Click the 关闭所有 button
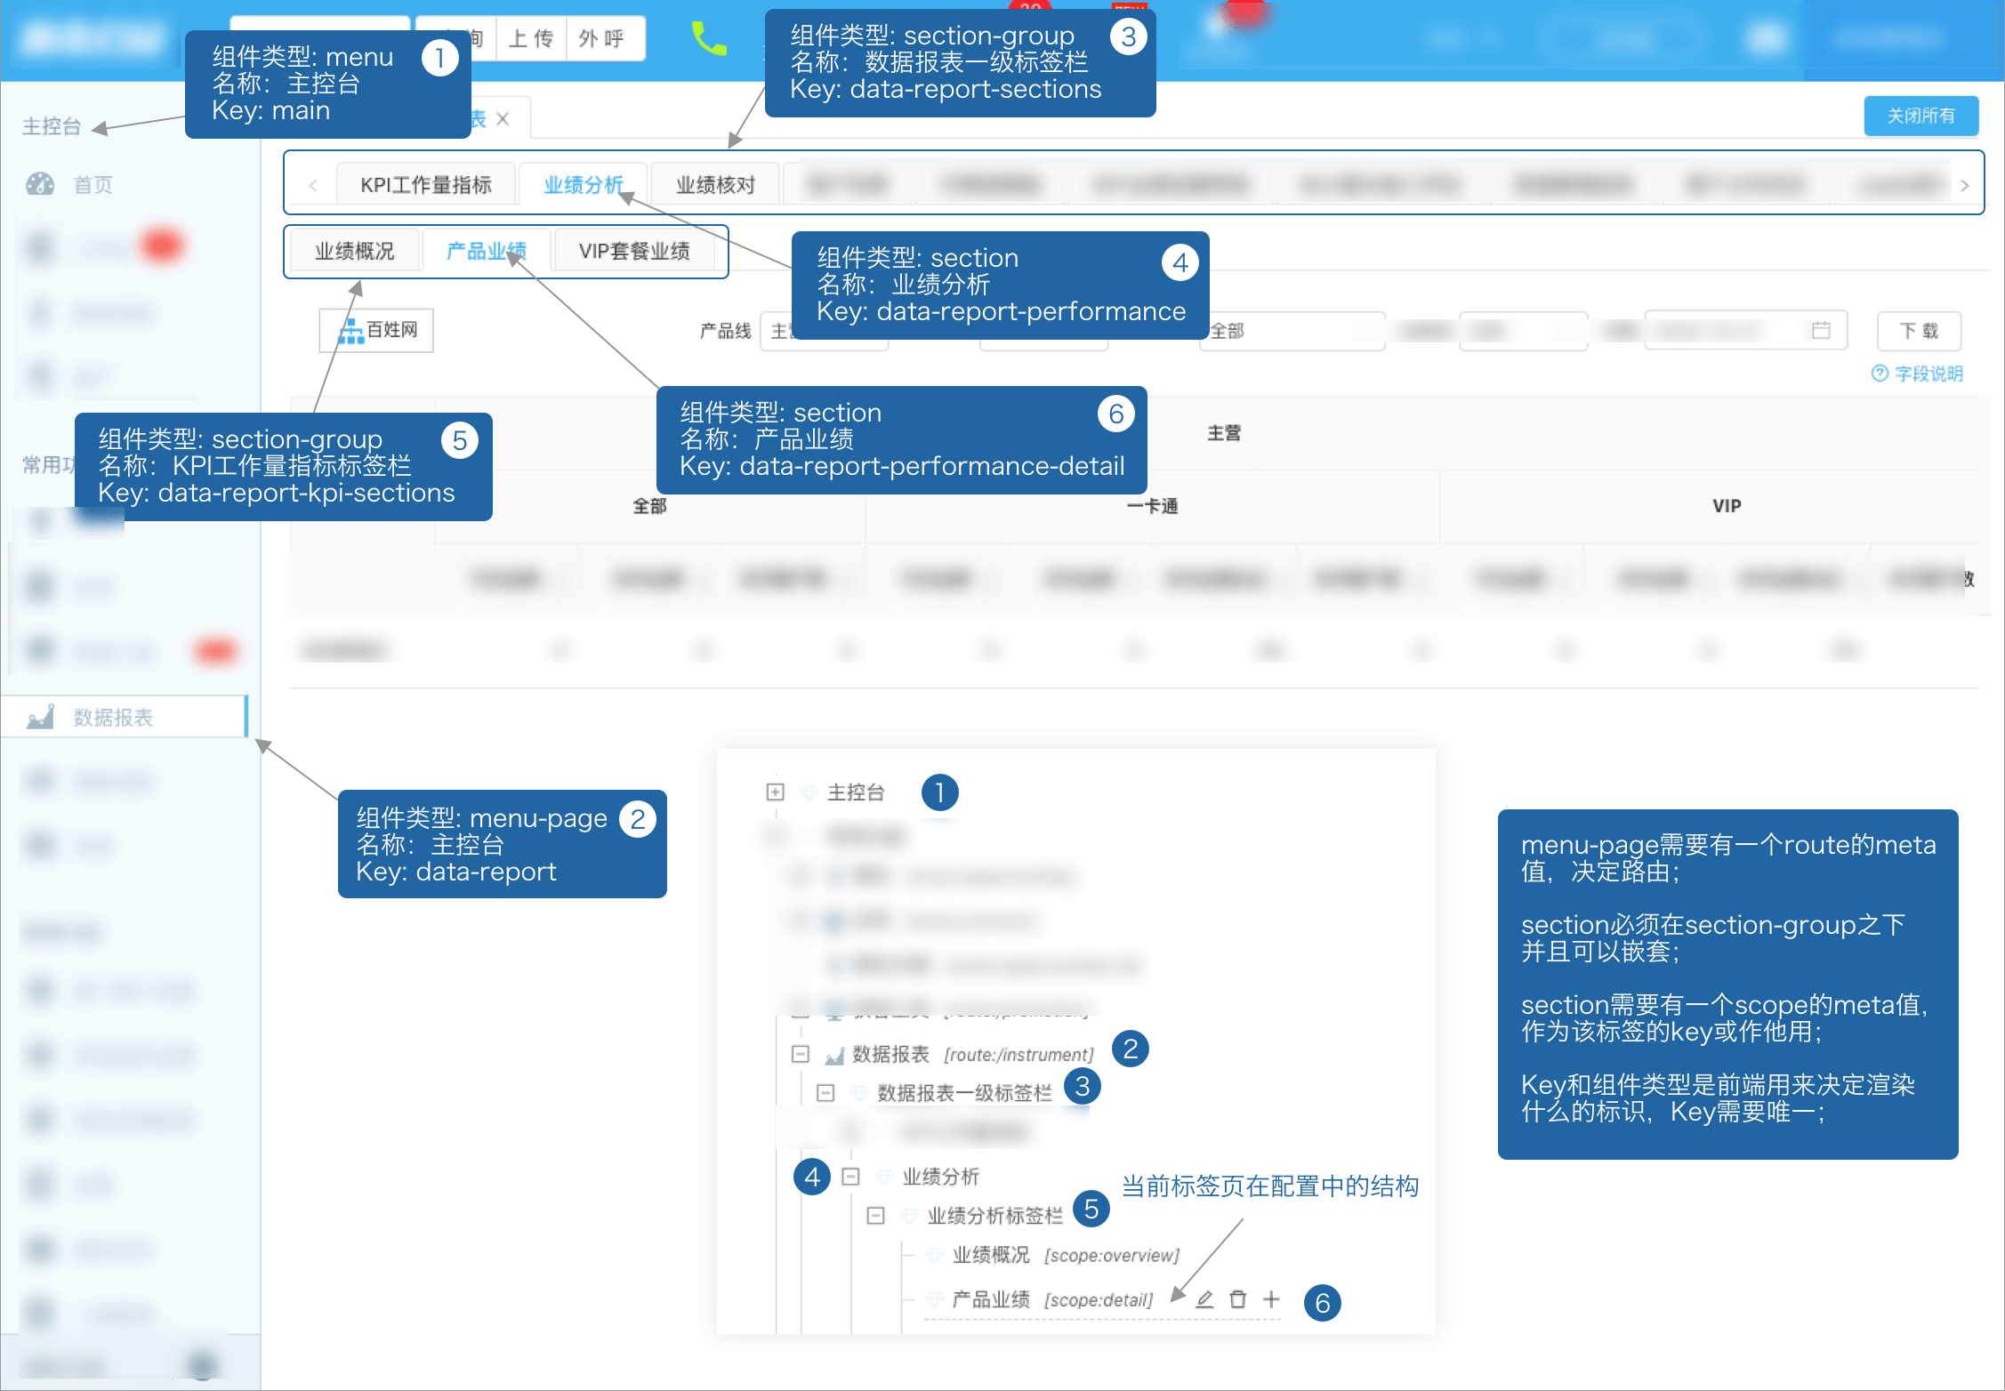 click(x=1920, y=116)
